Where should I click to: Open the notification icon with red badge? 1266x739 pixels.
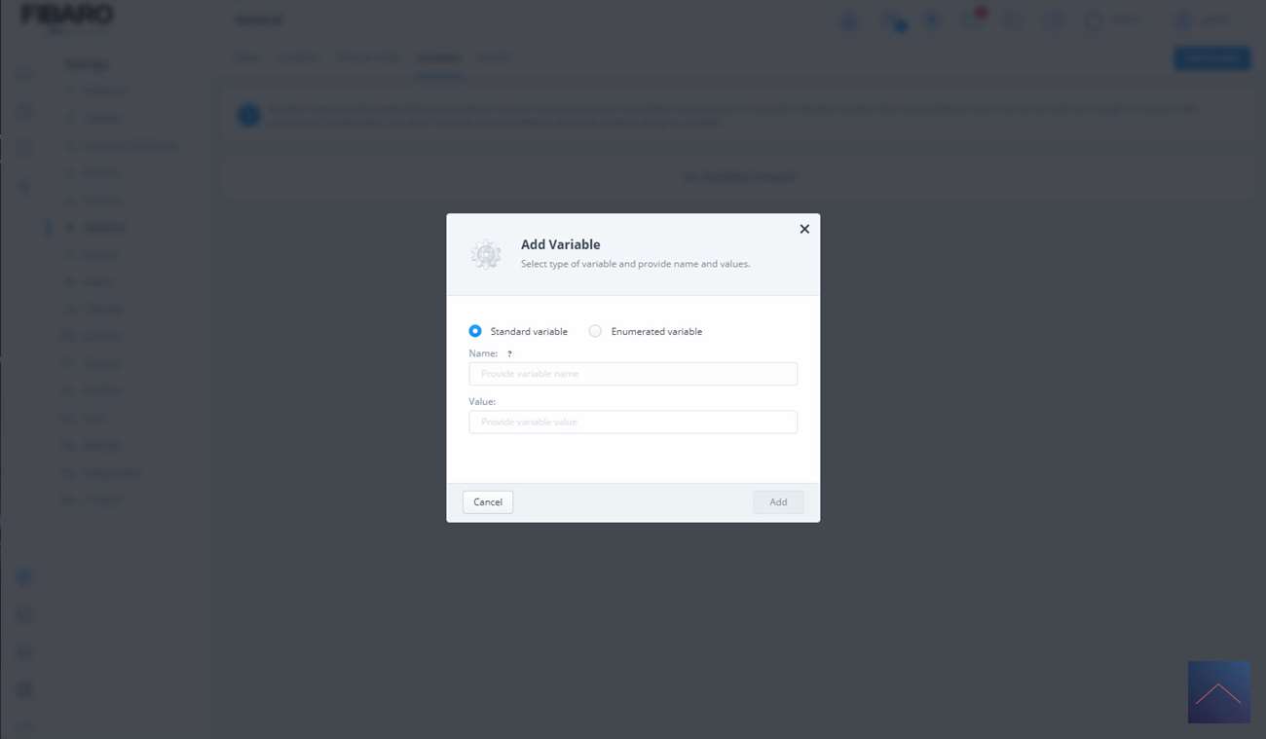(x=974, y=19)
